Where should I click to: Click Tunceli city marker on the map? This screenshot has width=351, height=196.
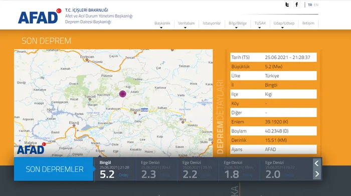click(90, 99)
